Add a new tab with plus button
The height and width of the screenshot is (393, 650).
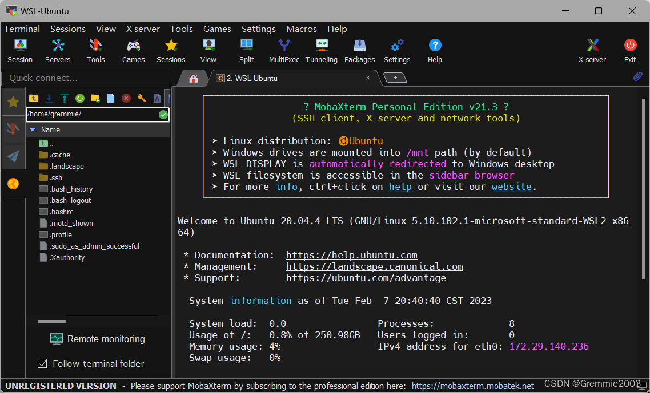tap(395, 78)
